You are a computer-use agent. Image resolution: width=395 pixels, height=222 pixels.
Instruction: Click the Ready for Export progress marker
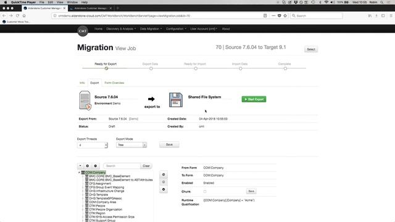(106, 68)
